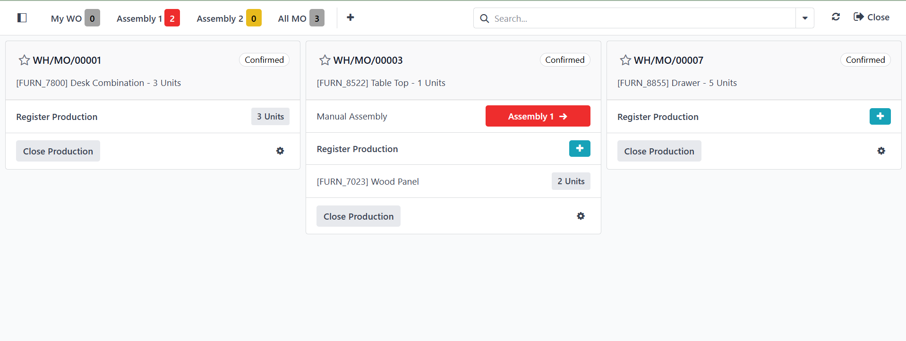Viewport: 906px width, 341px height.
Task: Mark WH/MO/00003 as favorite with star
Action: [x=325, y=60]
